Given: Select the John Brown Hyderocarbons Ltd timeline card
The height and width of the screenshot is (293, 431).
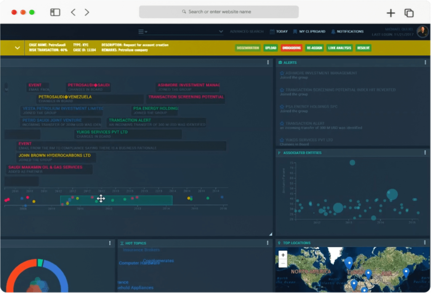Looking at the screenshot, I should [56, 158].
